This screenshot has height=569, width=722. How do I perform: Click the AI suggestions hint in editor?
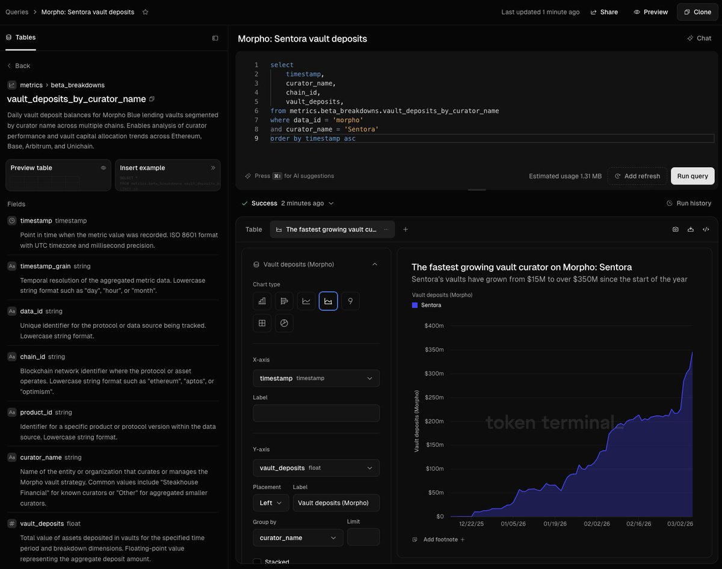pos(289,176)
